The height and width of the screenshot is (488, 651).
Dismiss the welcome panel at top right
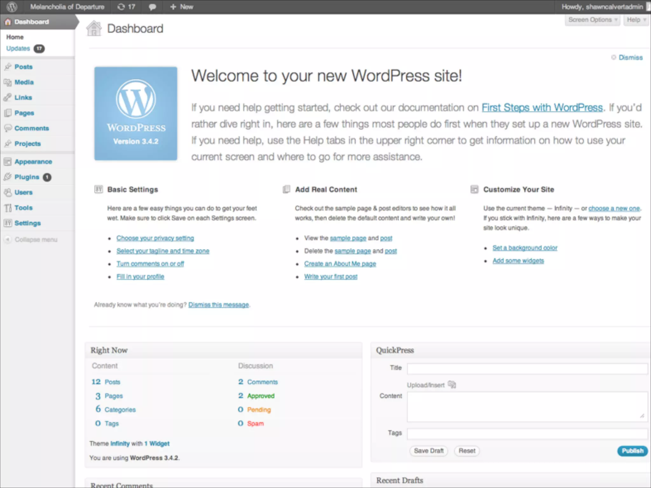630,58
